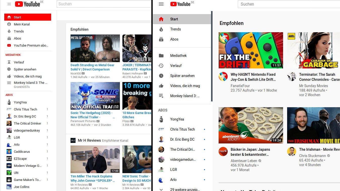Open the Bäcker in Japan video title
The height and width of the screenshot is (191, 340).
pyautogui.click(x=250, y=152)
